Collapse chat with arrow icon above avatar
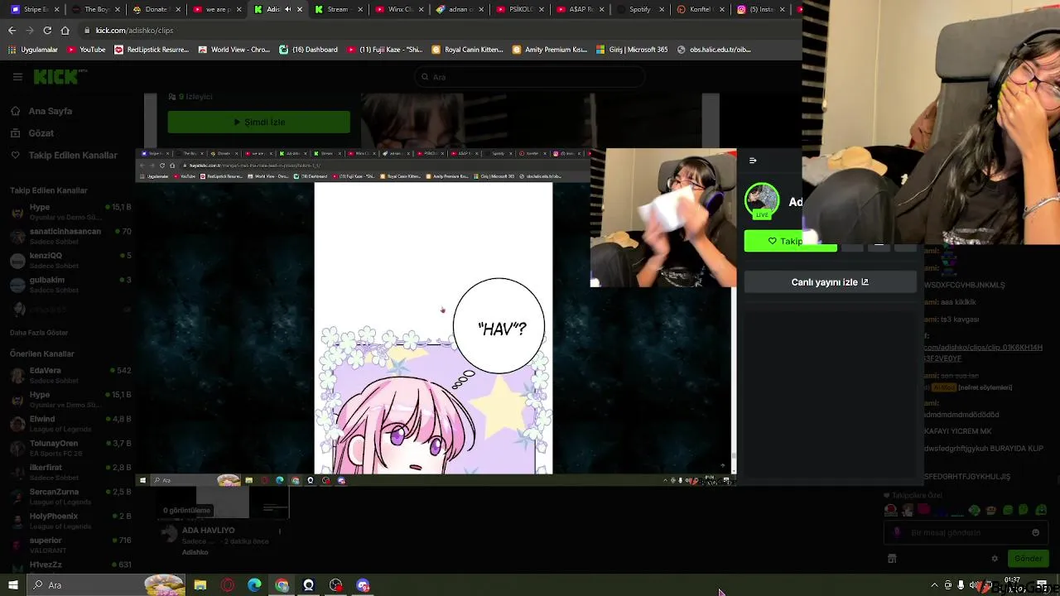This screenshot has height=596, width=1060. click(x=753, y=161)
